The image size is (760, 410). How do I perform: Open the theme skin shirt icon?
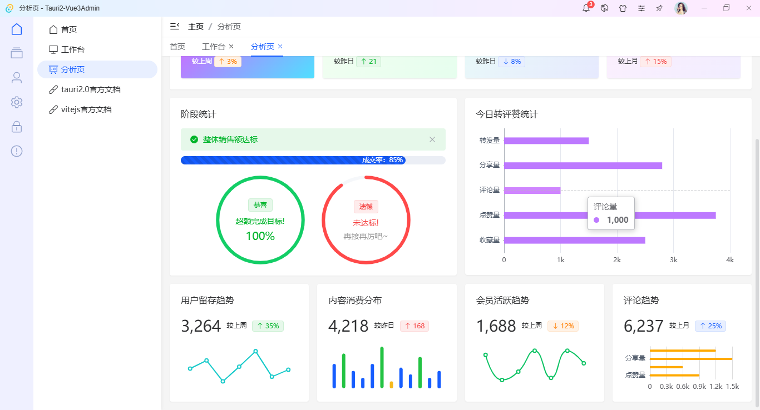623,8
